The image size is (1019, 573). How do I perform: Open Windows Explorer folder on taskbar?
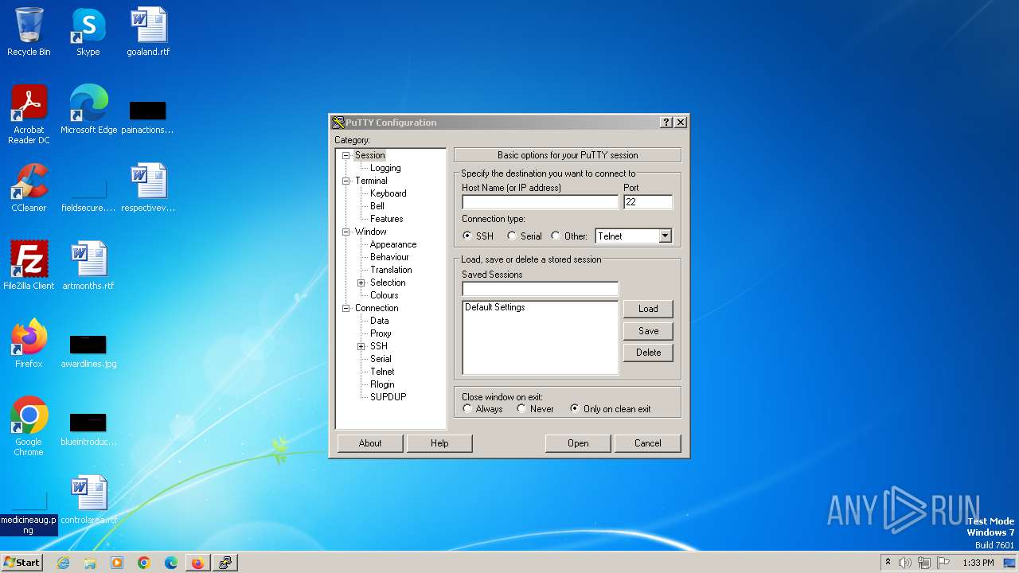(x=90, y=563)
